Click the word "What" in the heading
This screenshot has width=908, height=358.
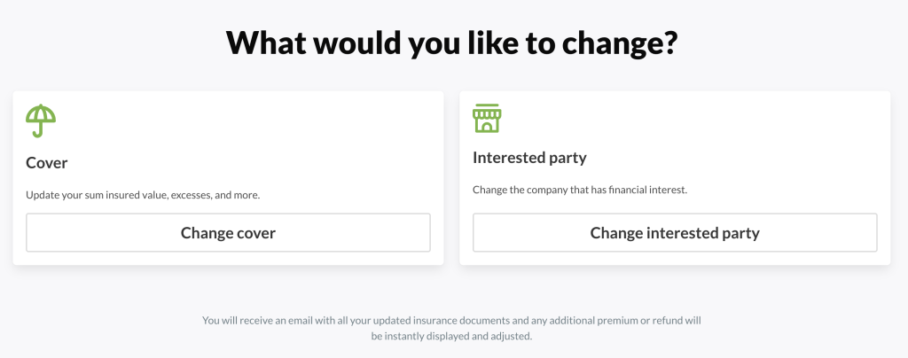point(268,42)
